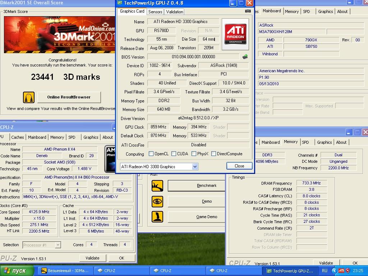Enable the OpenCL checkbox
The image size is (368, 276).
[x=151, y=154]
